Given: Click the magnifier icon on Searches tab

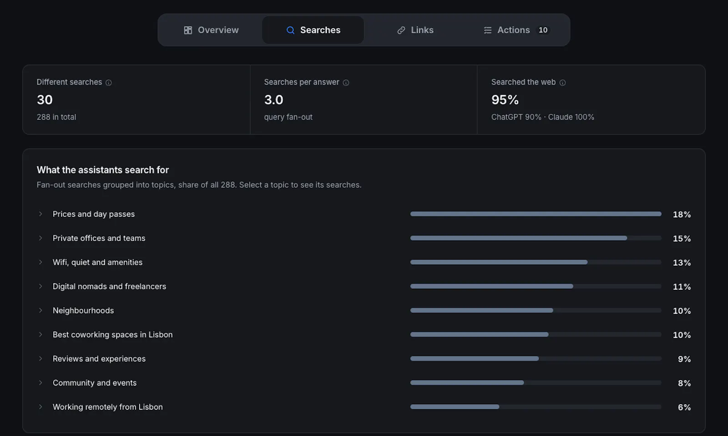Looking at the screenshot, I should 290,30.
